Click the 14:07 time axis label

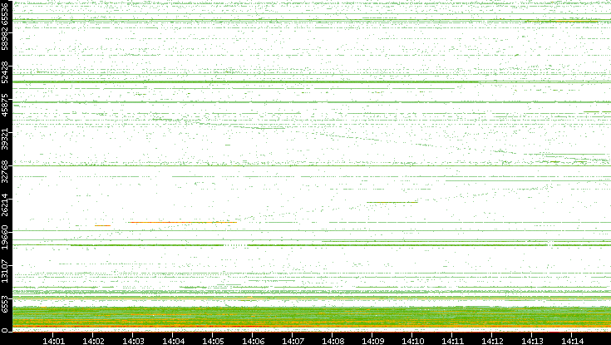pyautogui.click(x=293, y=340)
